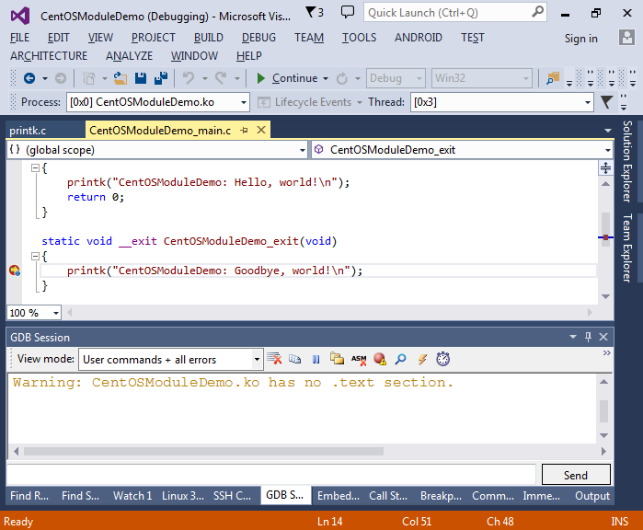The image size is (643, 530).
Task: Switch to the Breakpoints tab
Action: 441,496
